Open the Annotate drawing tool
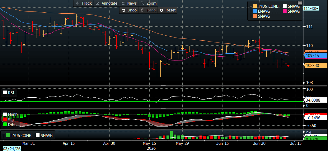 point(106,3)
